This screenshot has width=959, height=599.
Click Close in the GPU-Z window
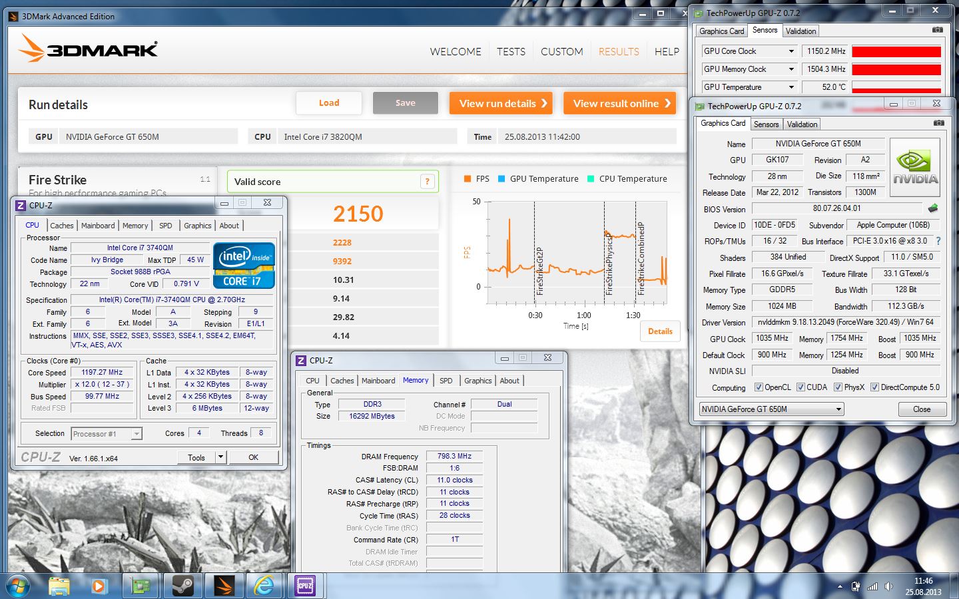(x=922, y=409)
